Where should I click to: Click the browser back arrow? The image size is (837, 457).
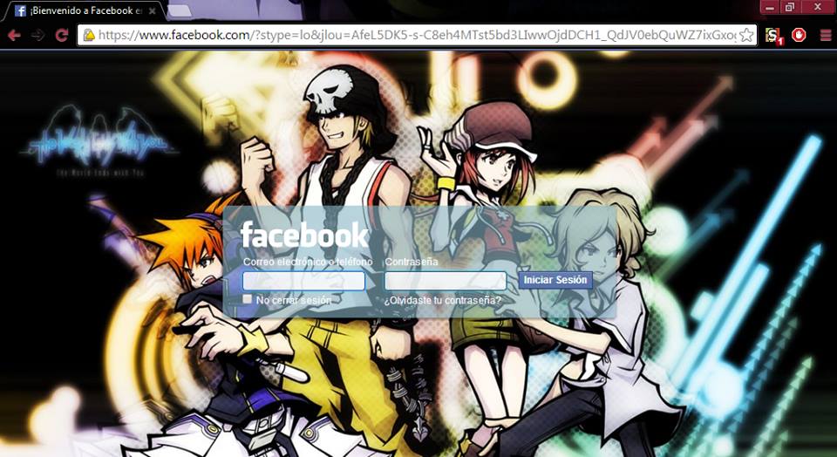point(14,36)
